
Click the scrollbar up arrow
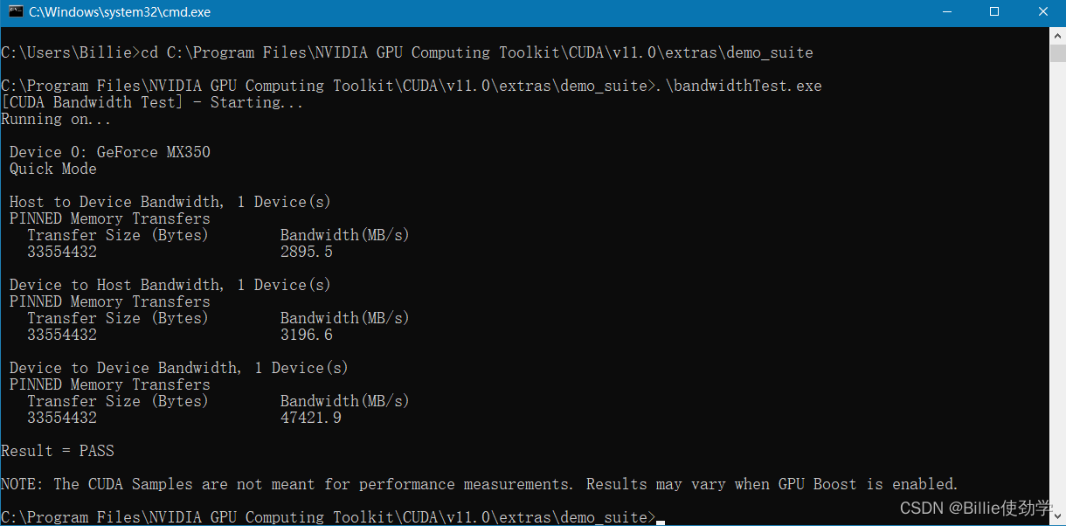click(x=1057, y=33)
